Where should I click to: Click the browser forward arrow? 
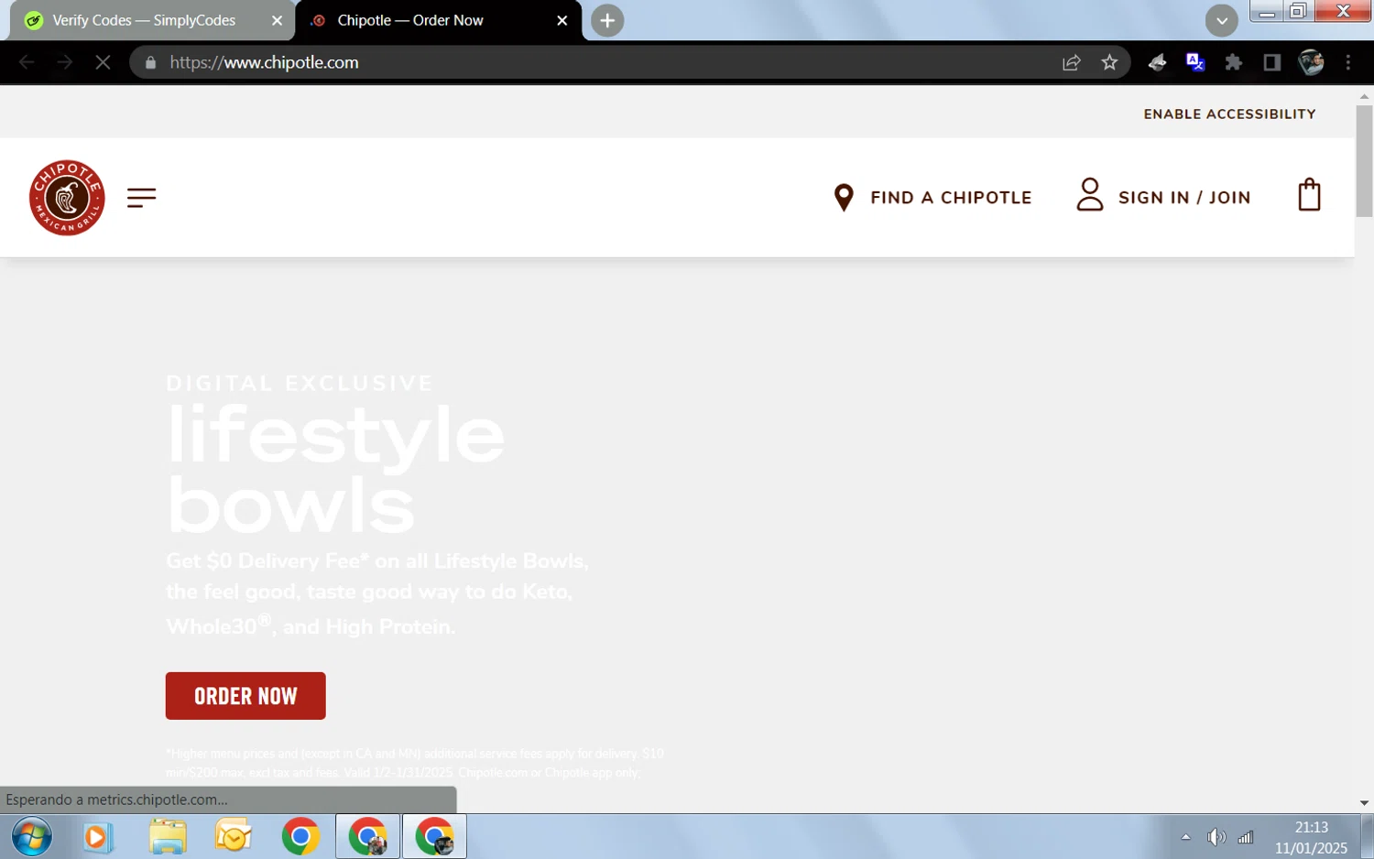(64, 62)
